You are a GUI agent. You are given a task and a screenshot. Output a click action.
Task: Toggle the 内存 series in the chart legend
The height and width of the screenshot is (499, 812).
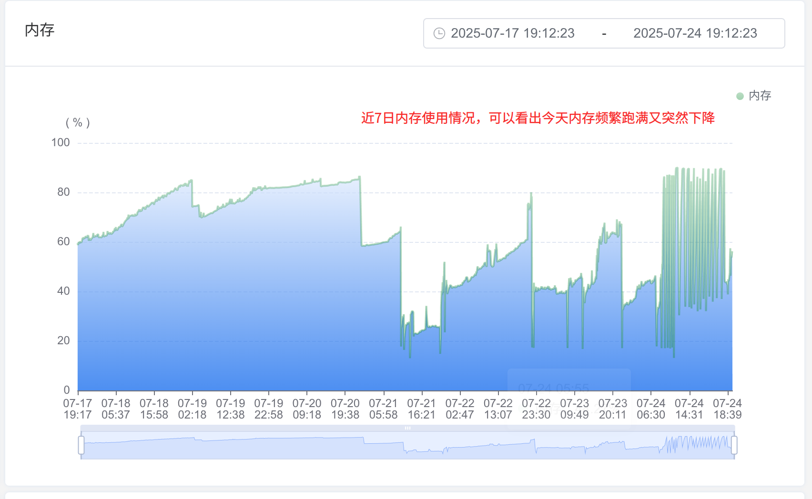point(754,96)
